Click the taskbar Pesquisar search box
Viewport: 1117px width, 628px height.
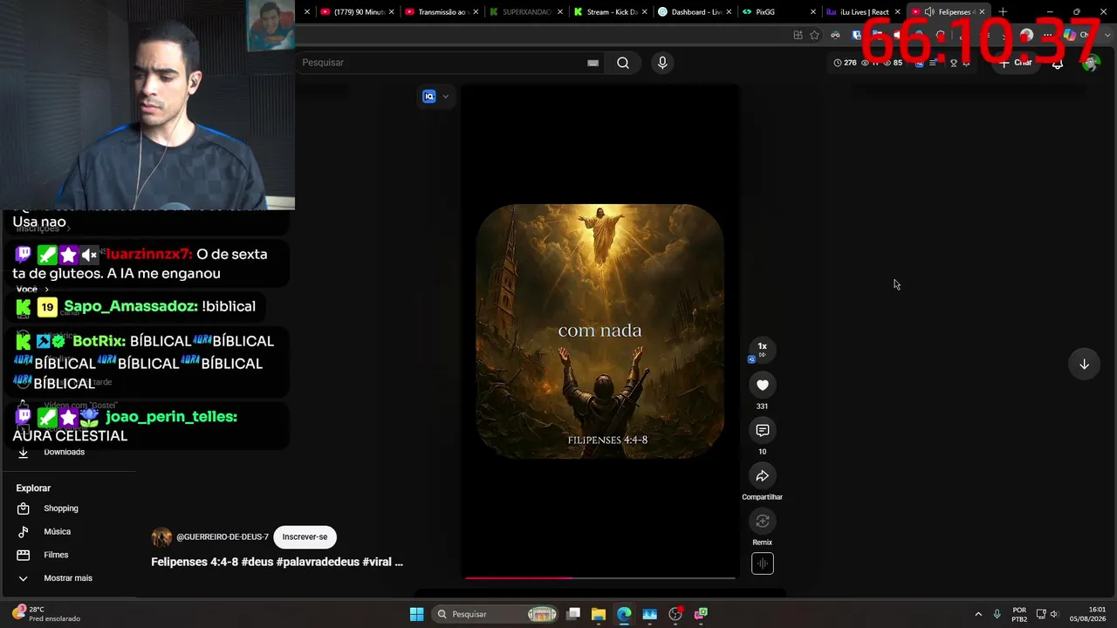click(494, 614)
